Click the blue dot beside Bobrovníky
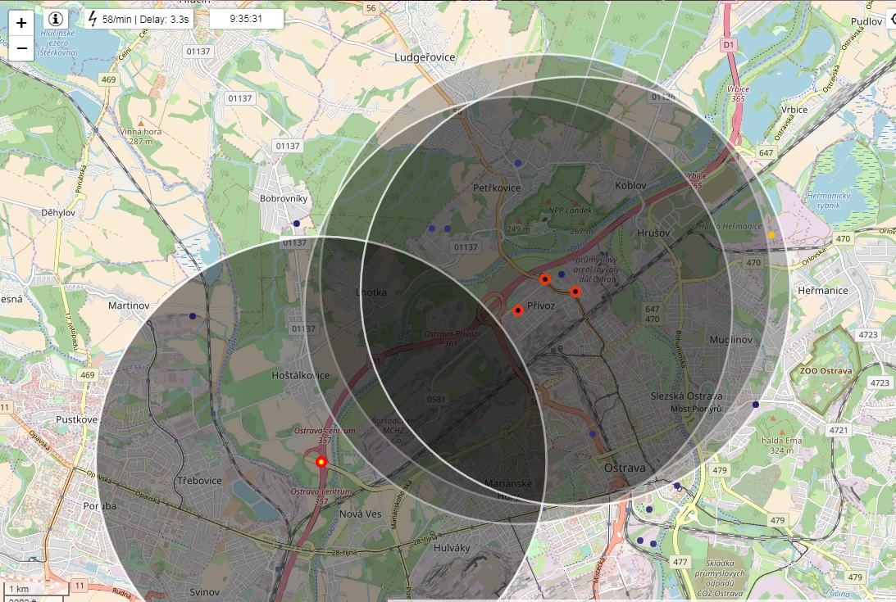The width and height of the screenshot is (896, 602). click(x=296, y=224)
